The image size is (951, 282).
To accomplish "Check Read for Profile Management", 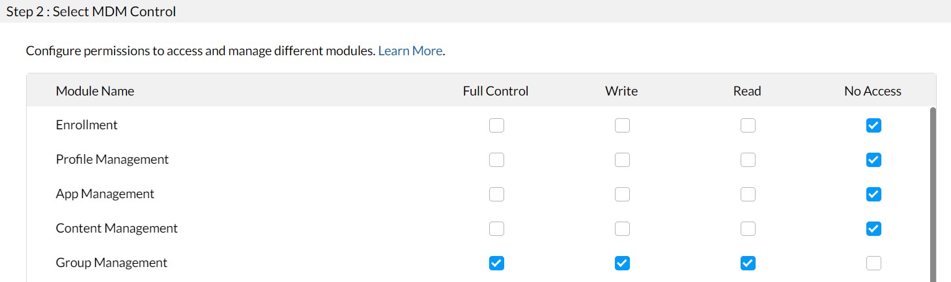I will (748, 160).
